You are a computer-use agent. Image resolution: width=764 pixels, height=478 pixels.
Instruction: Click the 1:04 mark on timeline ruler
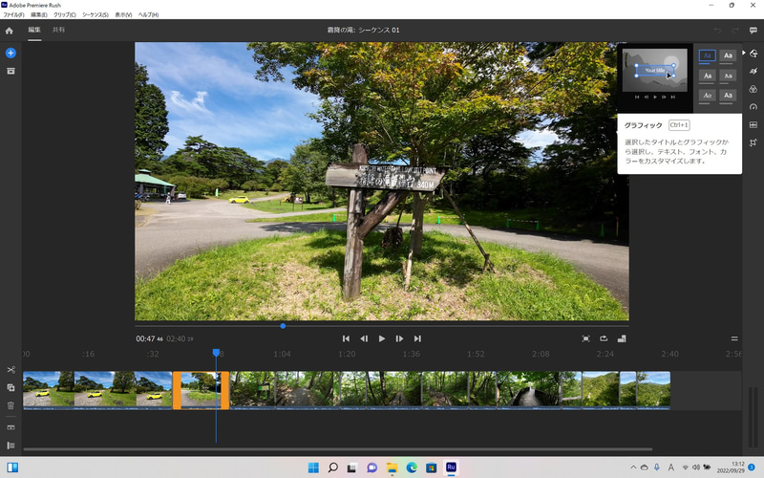(282, 354)
